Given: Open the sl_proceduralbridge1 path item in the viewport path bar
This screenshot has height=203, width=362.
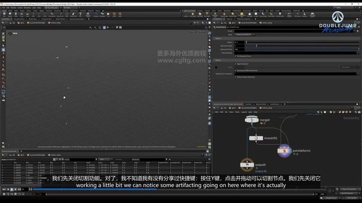Looking at the screenshot, I should (x=36, y=23).
